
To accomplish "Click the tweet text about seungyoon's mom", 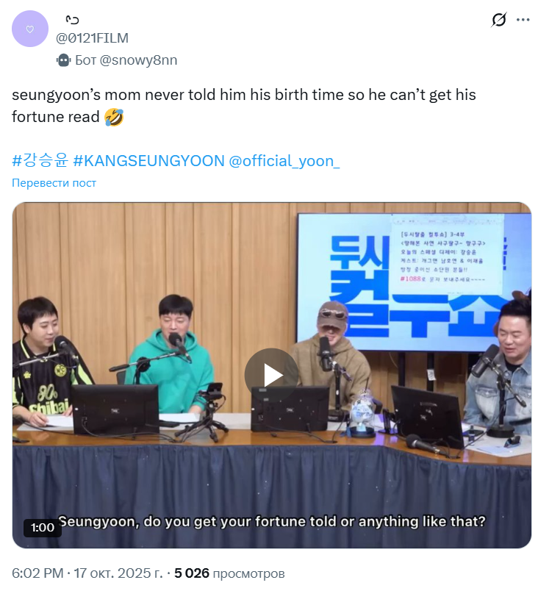I will tap(244, 106).
